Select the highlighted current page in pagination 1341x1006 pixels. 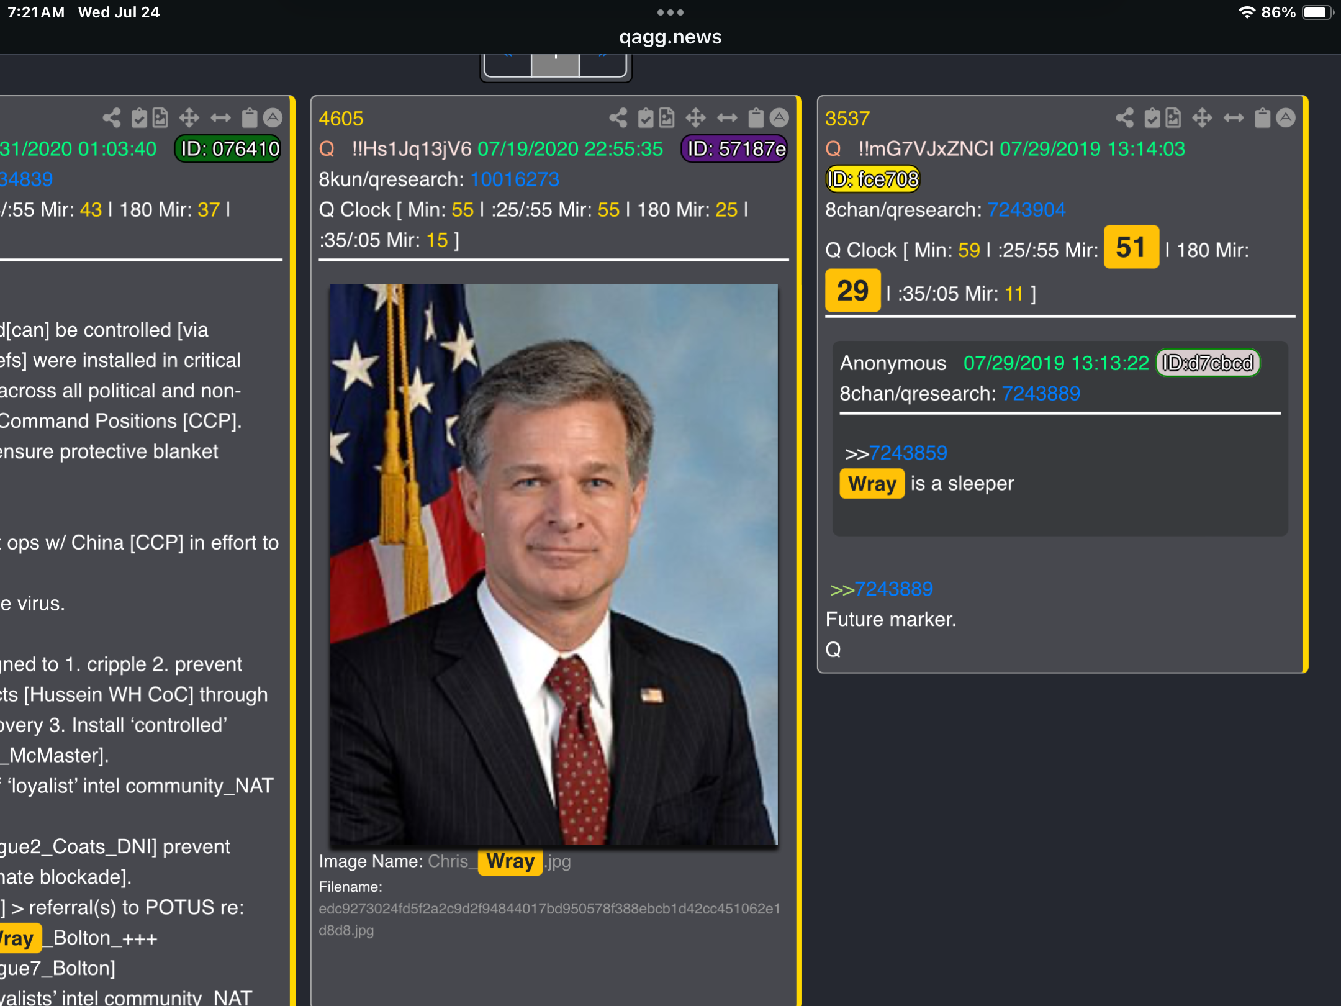tap(555, 64)
